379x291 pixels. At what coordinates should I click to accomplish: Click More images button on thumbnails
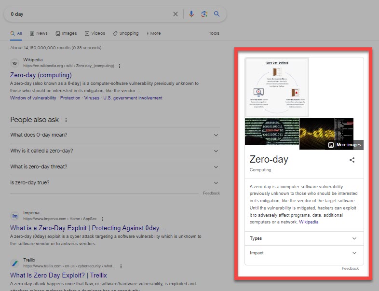344,145
